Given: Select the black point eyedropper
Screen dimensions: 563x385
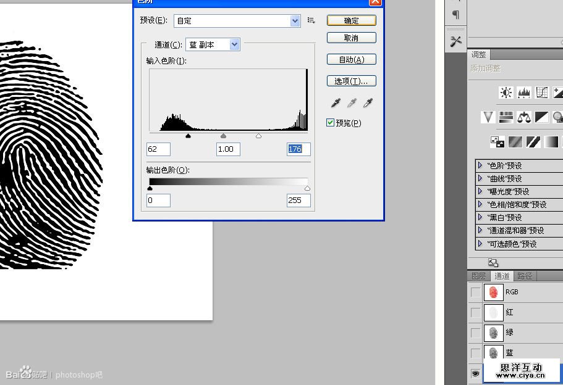Looking at the screenshot, I should [336, 103].
